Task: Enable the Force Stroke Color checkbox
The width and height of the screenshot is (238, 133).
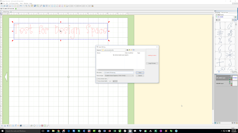Action: [x=97, y=79]
